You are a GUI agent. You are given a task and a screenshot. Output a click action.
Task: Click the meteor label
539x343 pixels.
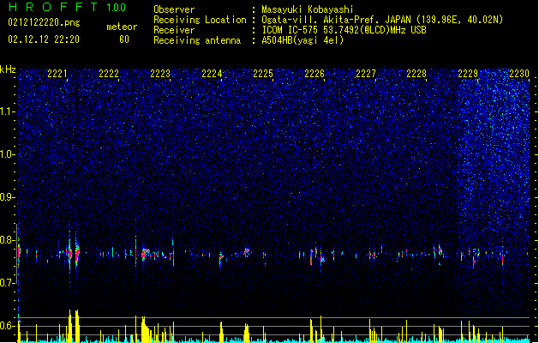122,27
